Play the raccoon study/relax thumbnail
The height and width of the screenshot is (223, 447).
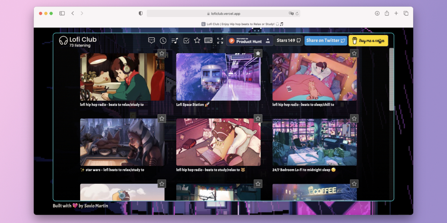click(x=218, y=142)
